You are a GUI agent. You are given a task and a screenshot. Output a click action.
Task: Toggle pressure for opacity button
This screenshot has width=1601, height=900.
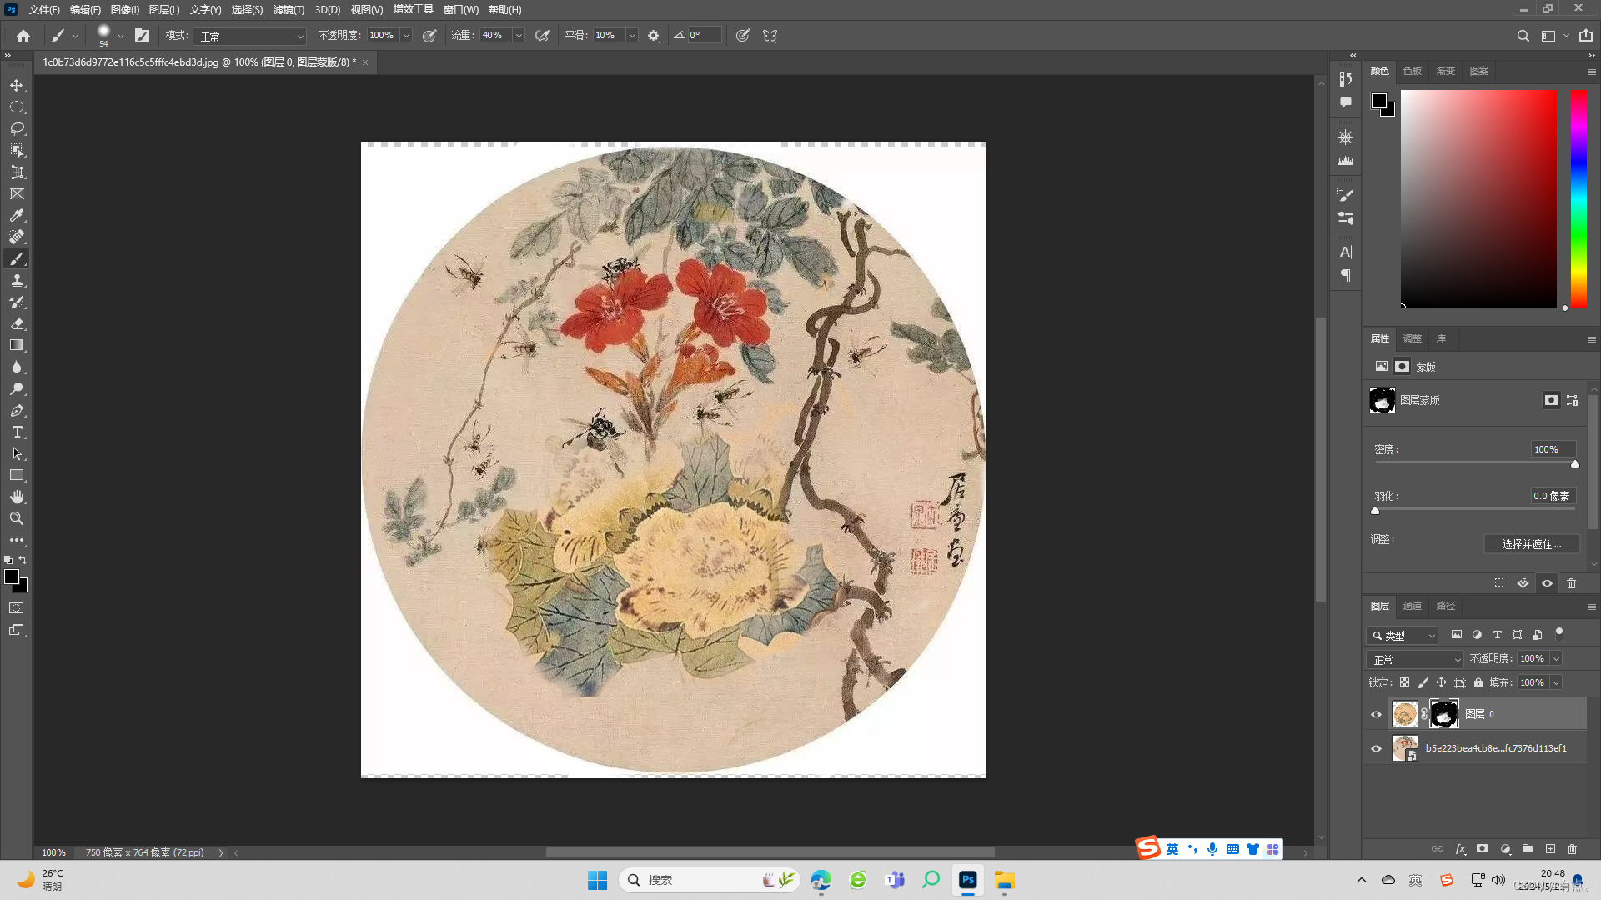tap(429, 36)
